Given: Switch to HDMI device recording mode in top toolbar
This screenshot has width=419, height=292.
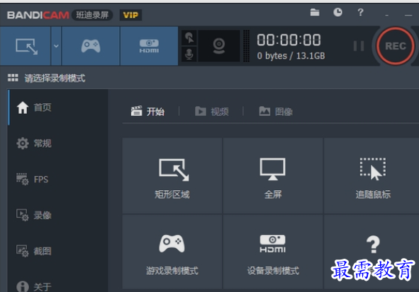Looking at the screenshot, I should click(x=149, y=46).
